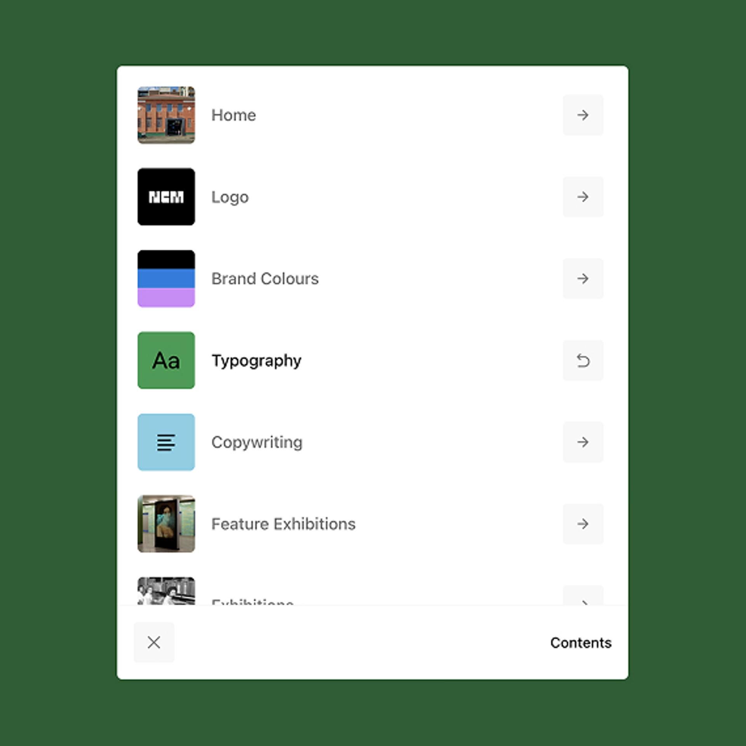The width and height of the screenshot is (746, 746).
Task: Open Copywriting with its arrow button
Action: coord(583,442)
